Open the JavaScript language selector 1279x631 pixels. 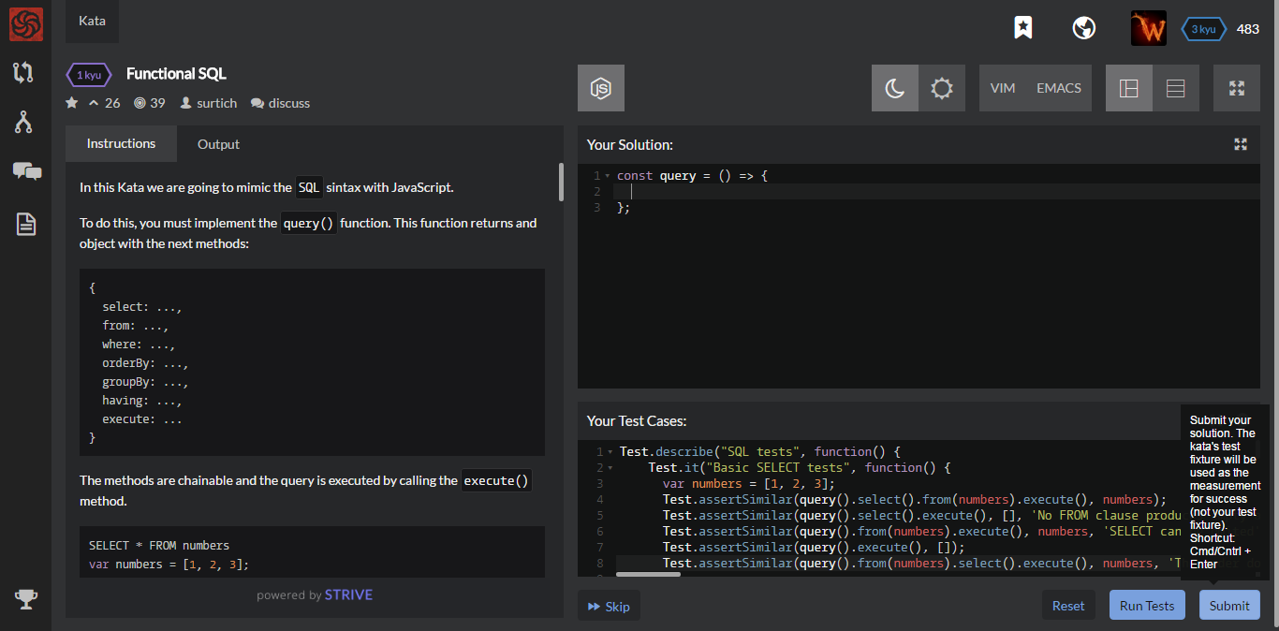coord(601,88)
